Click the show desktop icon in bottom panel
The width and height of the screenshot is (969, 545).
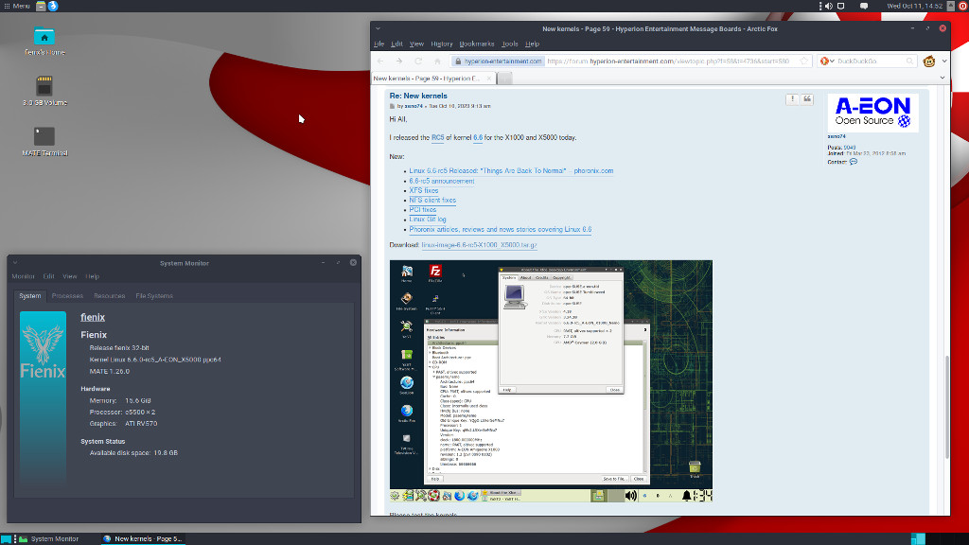pos(6,538)
